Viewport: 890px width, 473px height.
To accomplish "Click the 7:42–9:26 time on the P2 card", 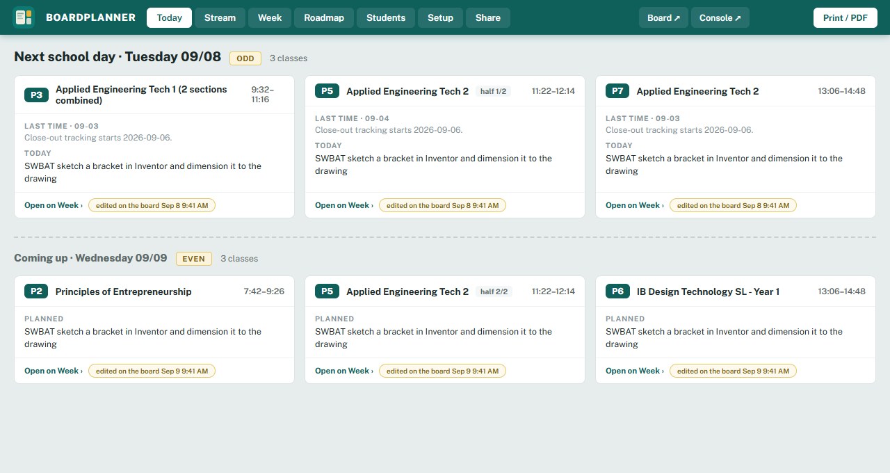I will click(x=264, y=291).
